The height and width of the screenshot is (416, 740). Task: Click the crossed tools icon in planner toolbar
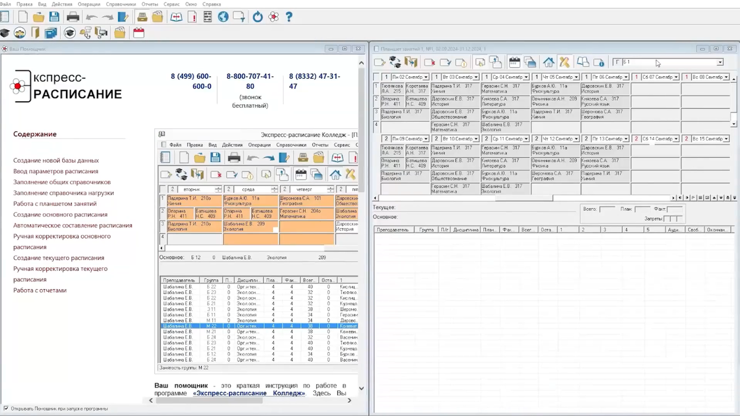(x=564, y=62)
